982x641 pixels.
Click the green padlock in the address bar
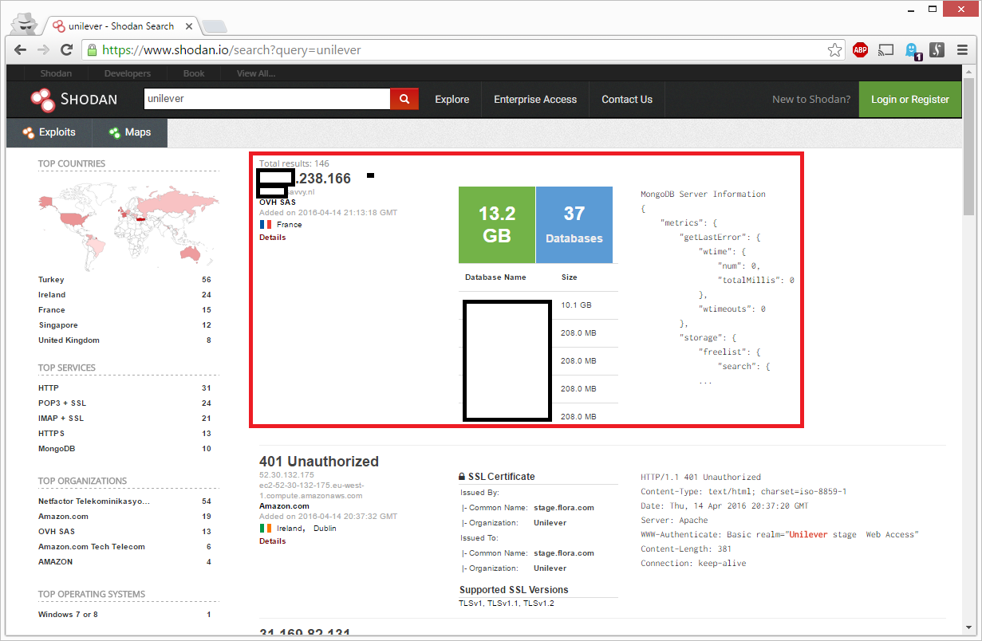pos(92,50)
